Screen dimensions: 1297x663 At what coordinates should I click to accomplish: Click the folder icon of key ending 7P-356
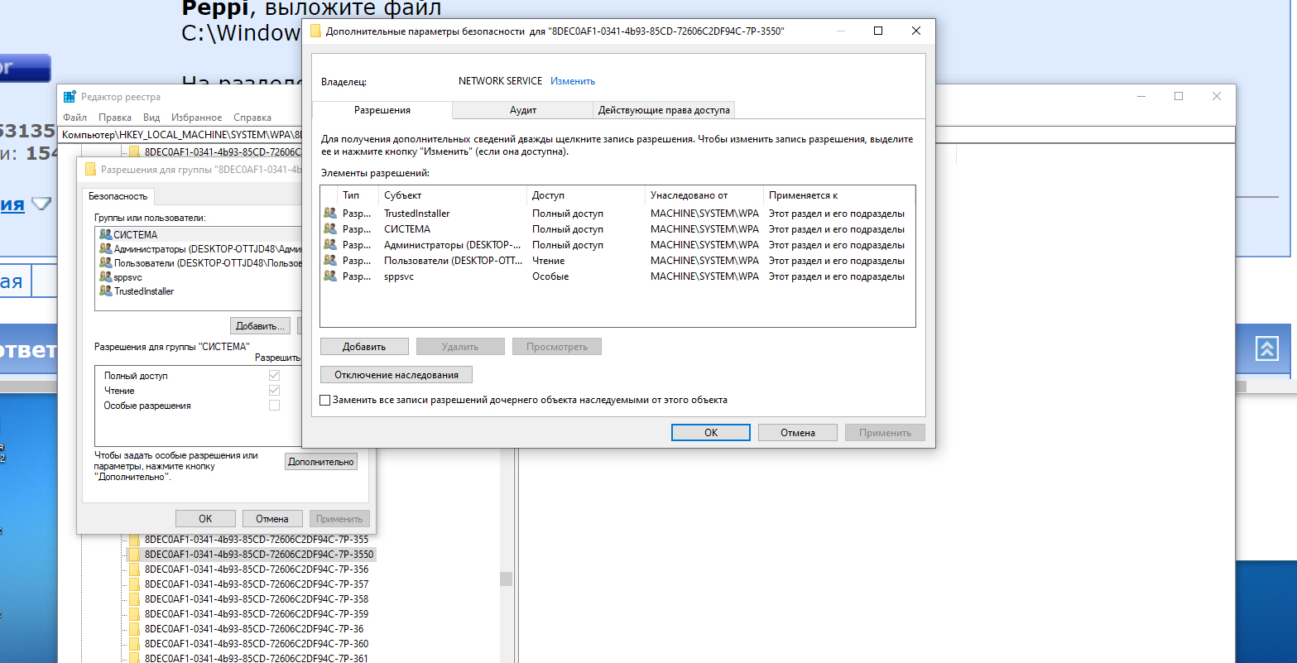(x=134, y=569)
